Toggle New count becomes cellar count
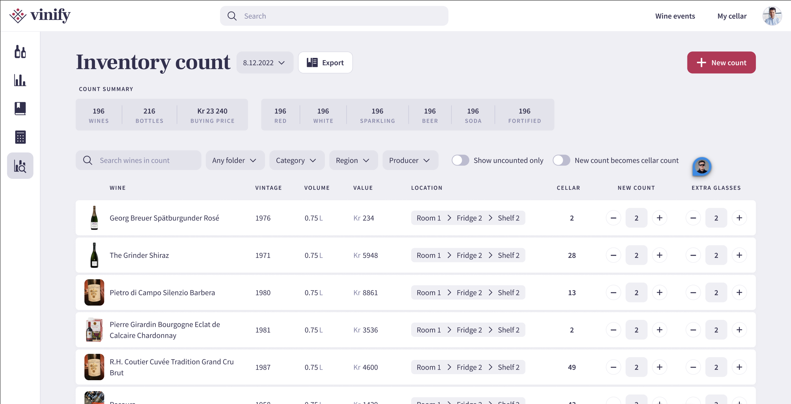The image size is (791, 404). click(561, 160)
